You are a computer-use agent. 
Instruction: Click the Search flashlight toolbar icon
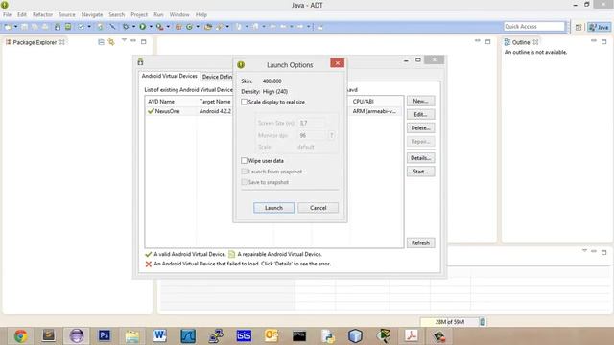(x=220, y=27)
